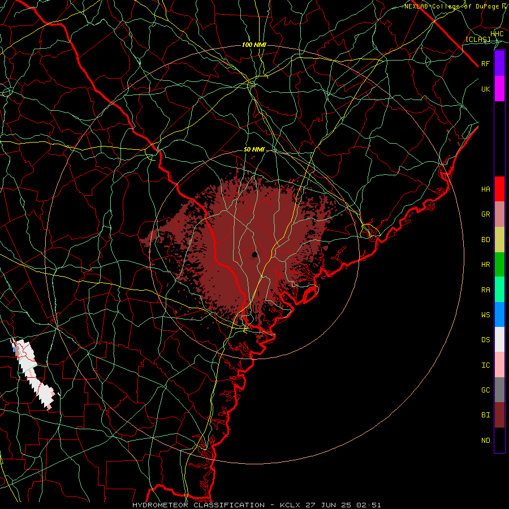Click the 02:51 time stamp

click(x=370, y=505)
